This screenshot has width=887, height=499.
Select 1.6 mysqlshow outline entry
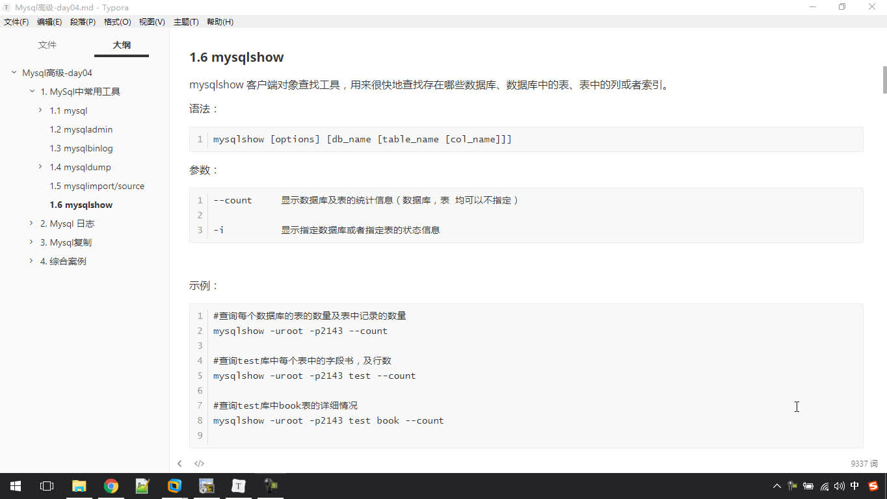(81, 205)
